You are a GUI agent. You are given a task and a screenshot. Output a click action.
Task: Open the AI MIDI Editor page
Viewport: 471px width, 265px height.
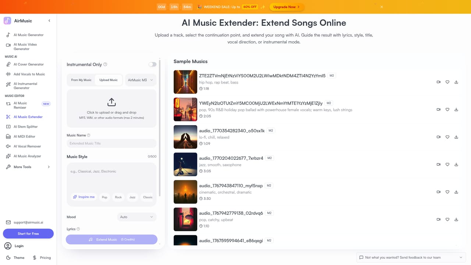click(x=28, y=137)
